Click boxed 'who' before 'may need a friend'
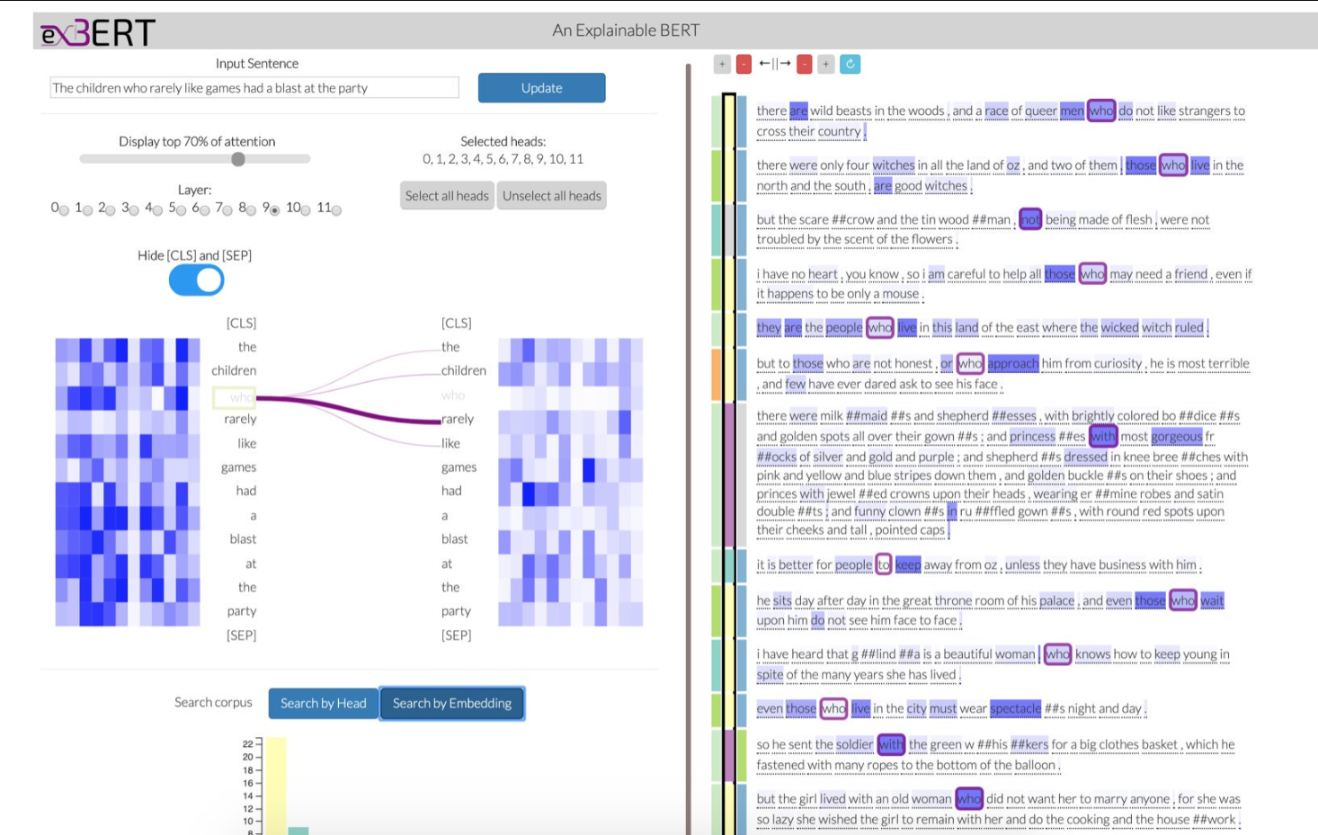This screenshot has width=1318, height=835. pos(1092,274)
